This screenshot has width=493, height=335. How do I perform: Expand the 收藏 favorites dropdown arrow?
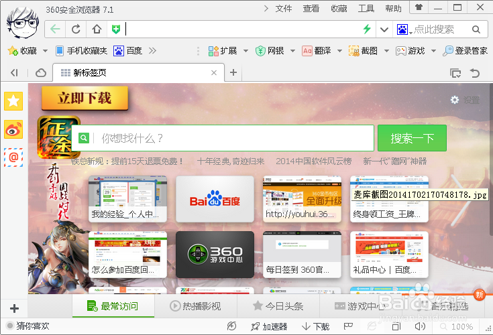click(x=45, y=51)
